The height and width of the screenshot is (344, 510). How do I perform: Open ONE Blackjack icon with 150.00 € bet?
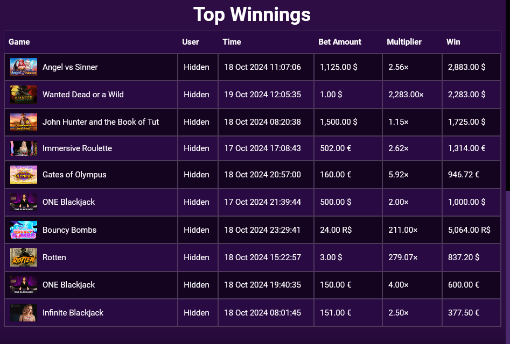tap(23, 285)
